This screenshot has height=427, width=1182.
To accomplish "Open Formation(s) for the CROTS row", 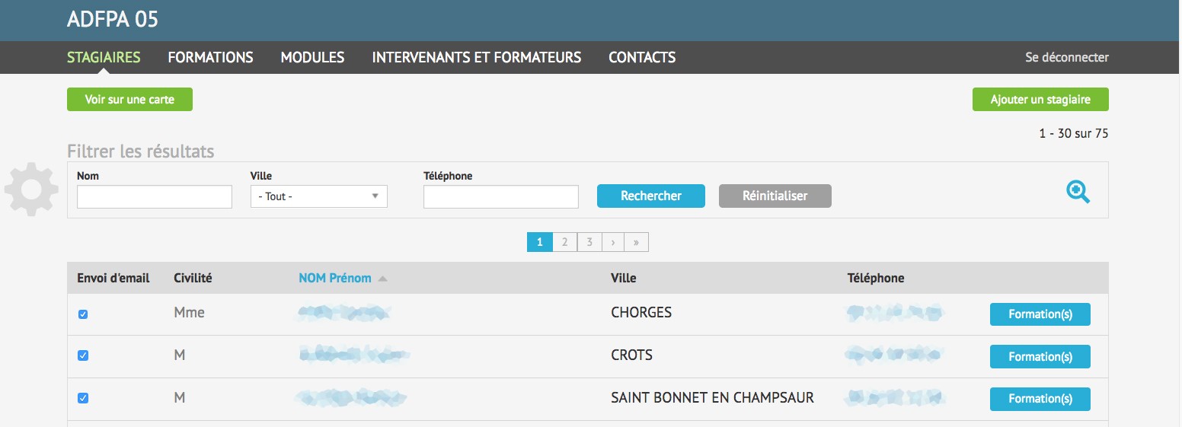I will click(1040, 356).
